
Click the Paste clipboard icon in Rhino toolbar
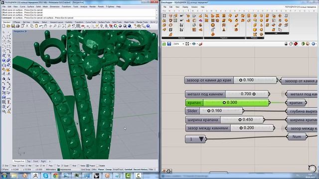tap(36, 26)
